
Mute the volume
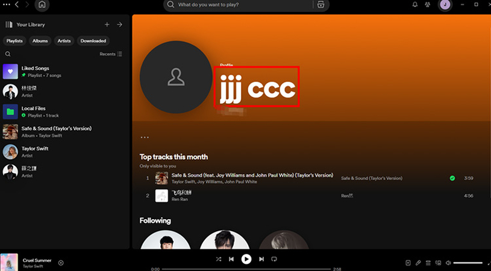coord(448,263)
